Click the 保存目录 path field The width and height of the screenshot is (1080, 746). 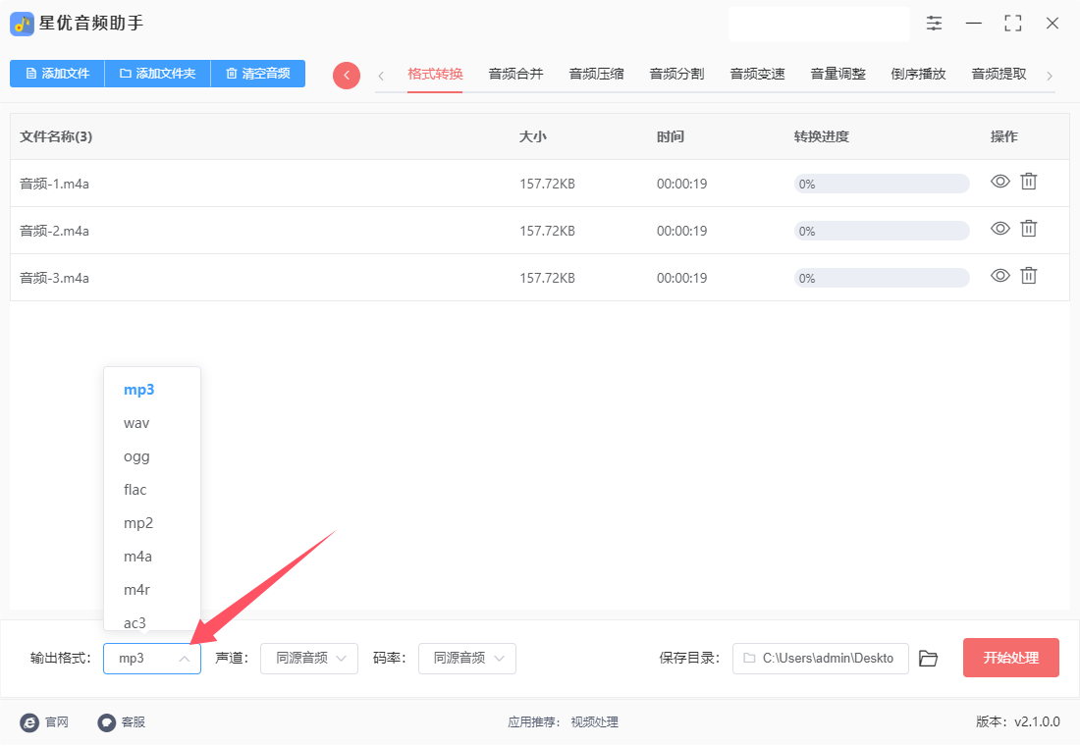[821, 659]
